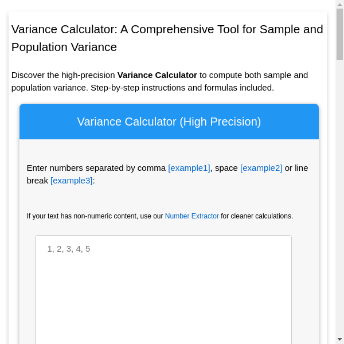Click the 'Population Variance' title line

64,47
